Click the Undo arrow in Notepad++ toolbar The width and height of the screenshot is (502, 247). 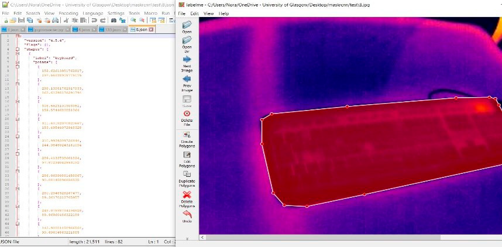[94, 20]
